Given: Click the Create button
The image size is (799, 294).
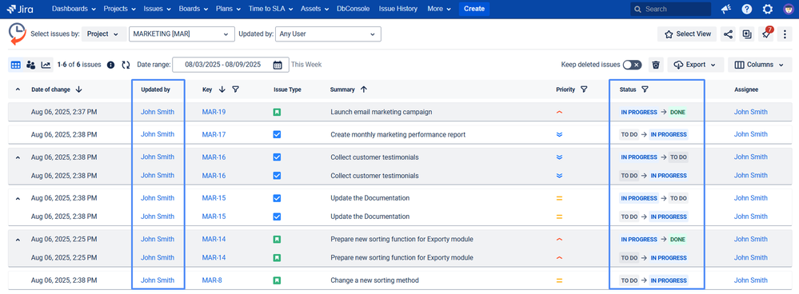Looking at the screenshot, I should (474, 9).
